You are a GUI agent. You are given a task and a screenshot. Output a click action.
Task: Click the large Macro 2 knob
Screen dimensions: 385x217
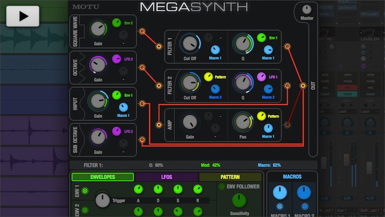click(304, 192)
